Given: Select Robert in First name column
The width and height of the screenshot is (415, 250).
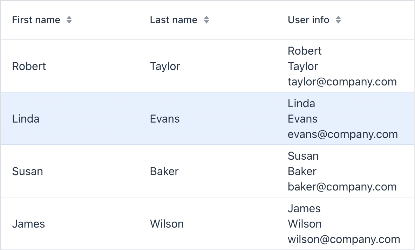Looking at the screenshot, I should click(x=29, y=66).
